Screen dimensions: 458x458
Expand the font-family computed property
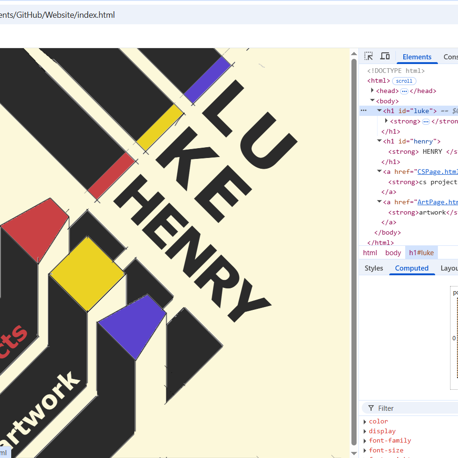[x=365, y=441]
